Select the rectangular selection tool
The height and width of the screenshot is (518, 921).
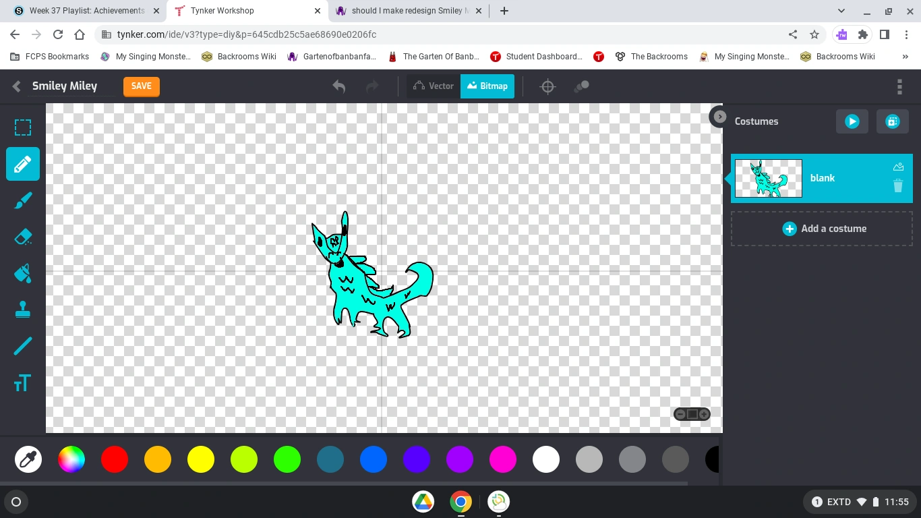coord(23,127)
